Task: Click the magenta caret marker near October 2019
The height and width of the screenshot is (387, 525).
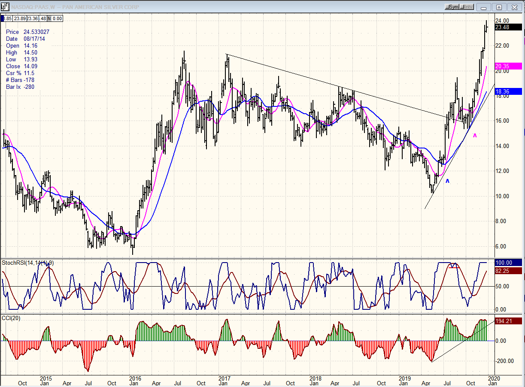Action: [x=475, y=136]
